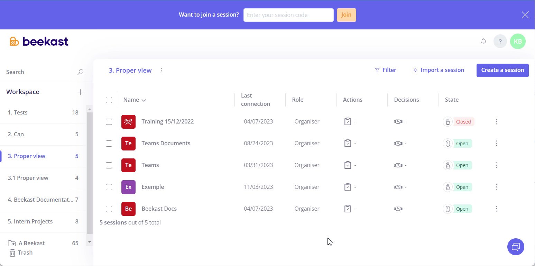Check the Exemple session checkbox
Viewport: 535px width, 266px height.
pos(109,187)
